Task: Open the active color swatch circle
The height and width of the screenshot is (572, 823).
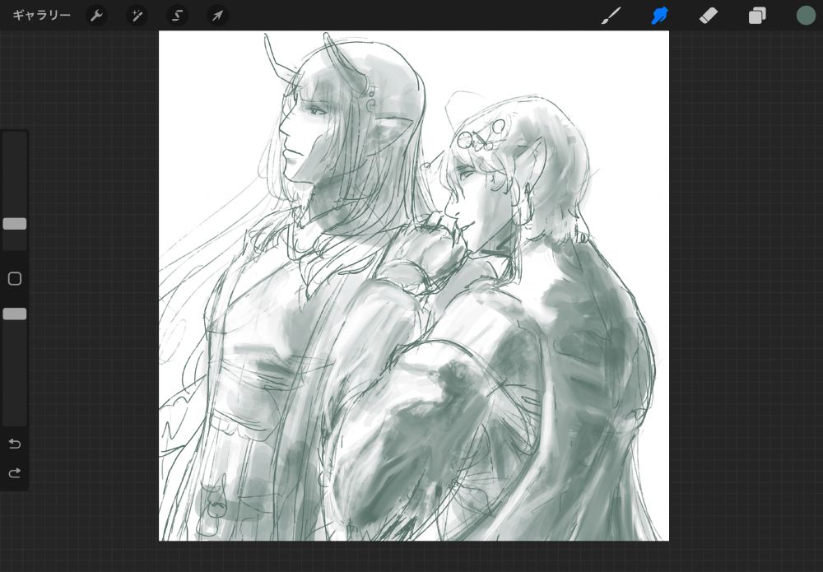Action: (806, 16)
